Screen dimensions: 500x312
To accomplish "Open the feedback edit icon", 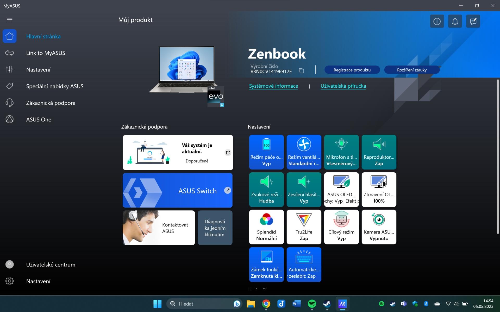I will point(473,21).
